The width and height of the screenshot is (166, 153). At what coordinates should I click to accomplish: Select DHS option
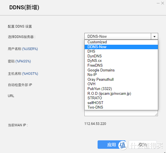point(121,51)
